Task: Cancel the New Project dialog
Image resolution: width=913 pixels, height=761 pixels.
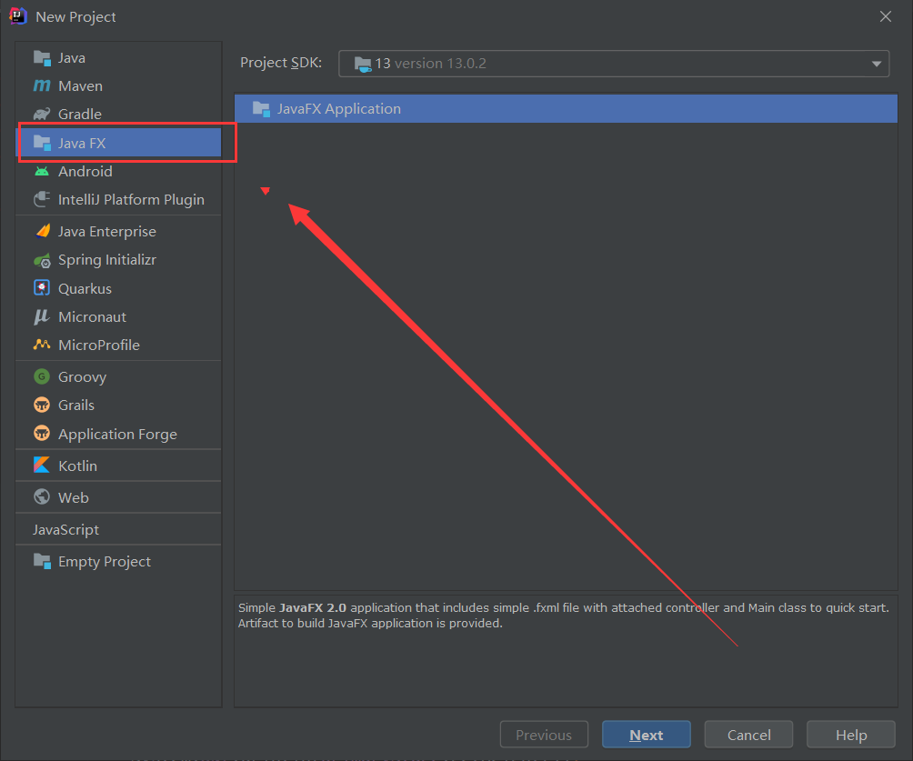Action: point(748,735)
